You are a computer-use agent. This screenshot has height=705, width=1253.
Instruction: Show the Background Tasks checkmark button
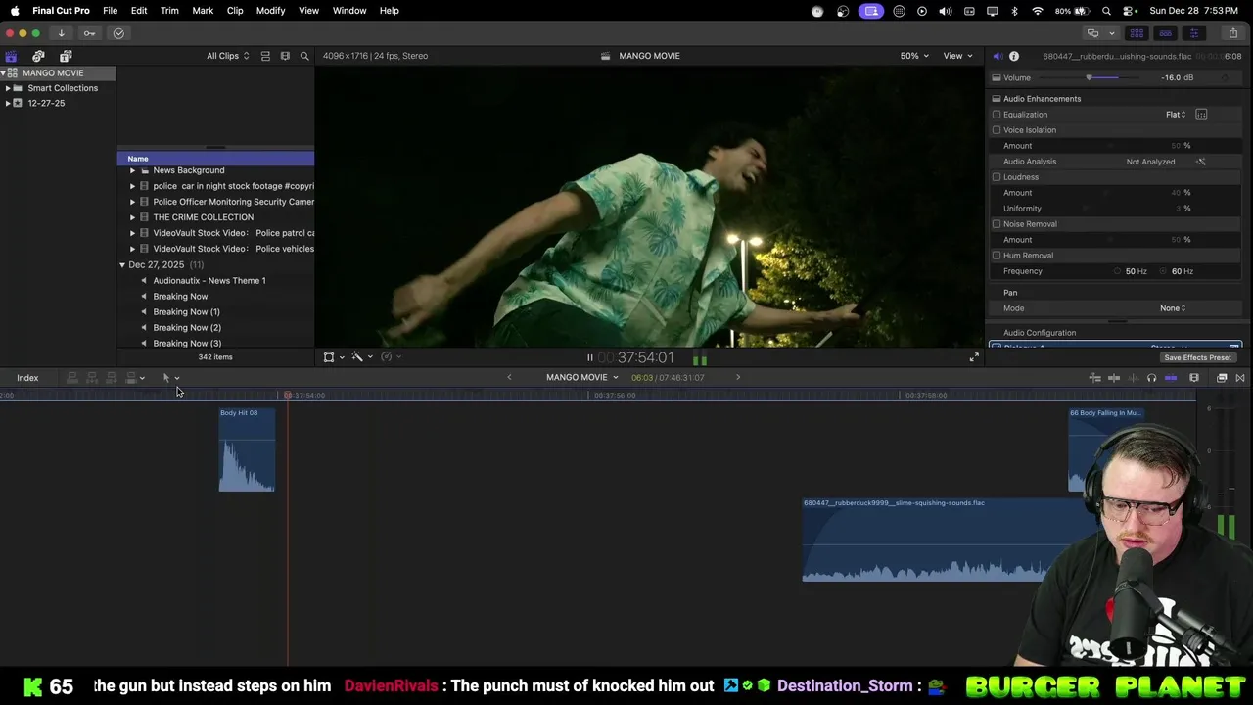[x=118, y=33]
